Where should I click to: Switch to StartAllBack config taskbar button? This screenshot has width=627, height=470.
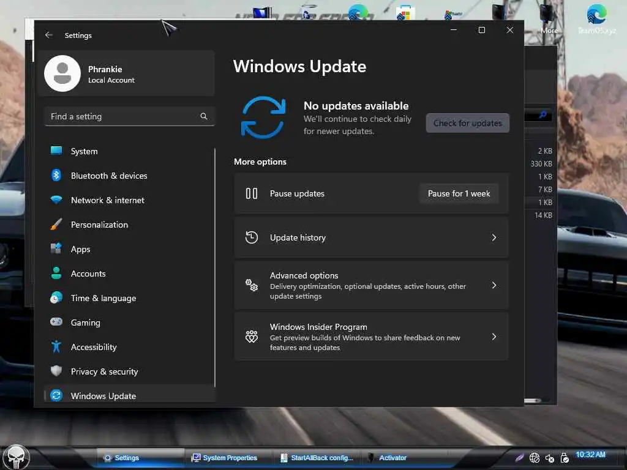318,458
